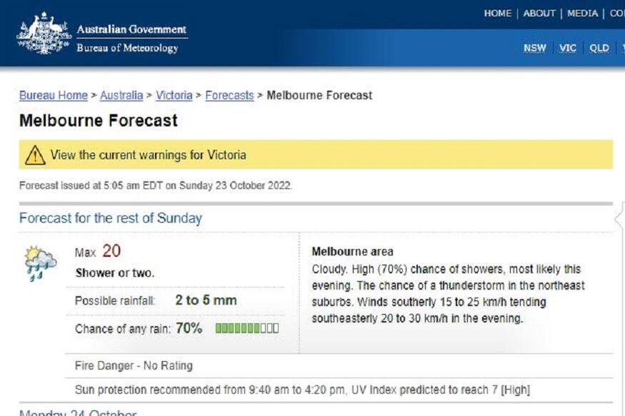Viewport: 625px width, 416px height.
Task: Click the Australian Government coat of arms logo
Action: point(44,33)
